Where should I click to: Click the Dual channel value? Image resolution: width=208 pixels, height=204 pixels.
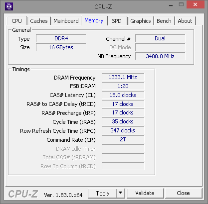pyautogui.click(x=160, y=38)
